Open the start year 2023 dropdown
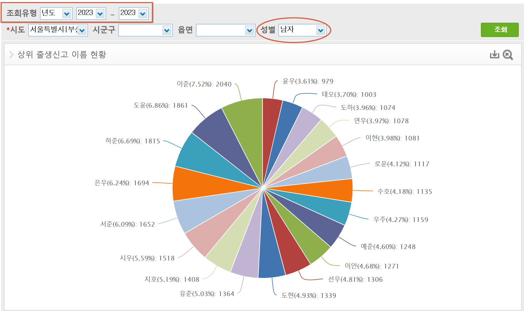The width and height of the screenshot is (524, 311). click(x=91, y=13)
